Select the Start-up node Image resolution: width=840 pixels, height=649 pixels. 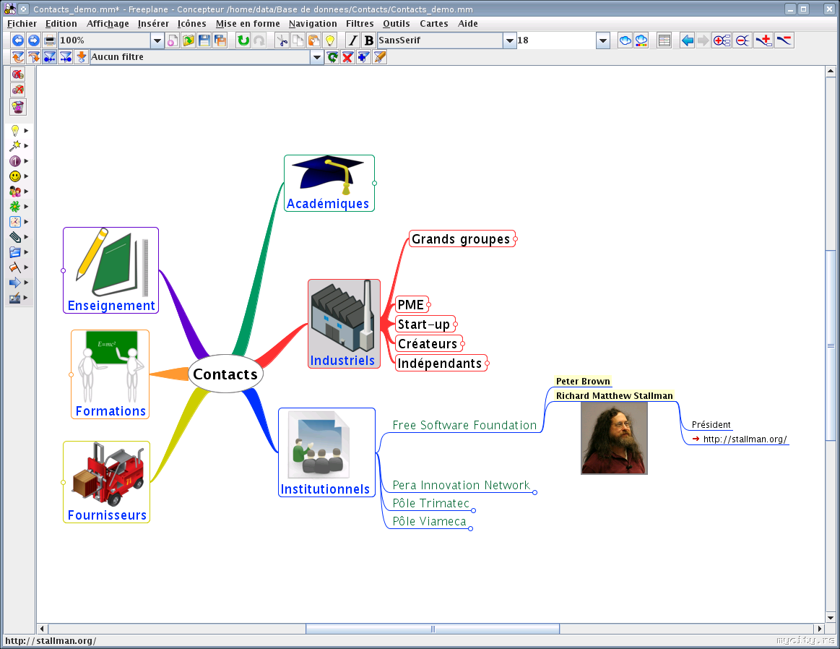424,324
